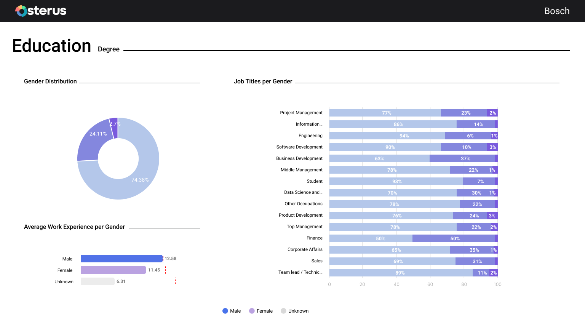Click the Average Work Experience per Gender title
The height and width of the screenshot is (329, 585).
point(74,227)
